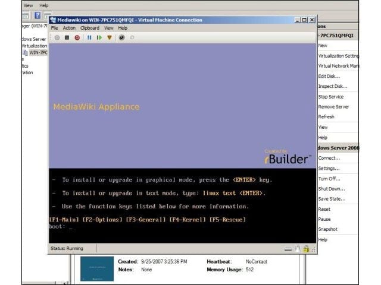The height and width of the screenshot is (285, 381).
Task: Click the orange downward-triangle toolbar icon
Action: pos(110,37)
